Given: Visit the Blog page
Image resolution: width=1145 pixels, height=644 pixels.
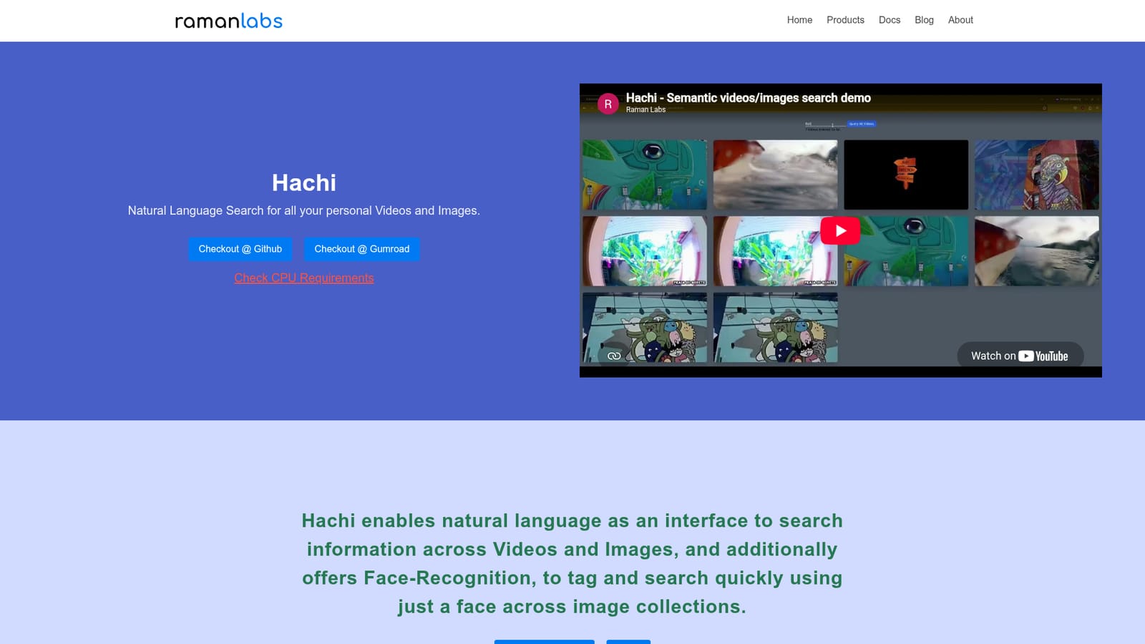Looking at the screenshot, I should click(x=924, y=20).
